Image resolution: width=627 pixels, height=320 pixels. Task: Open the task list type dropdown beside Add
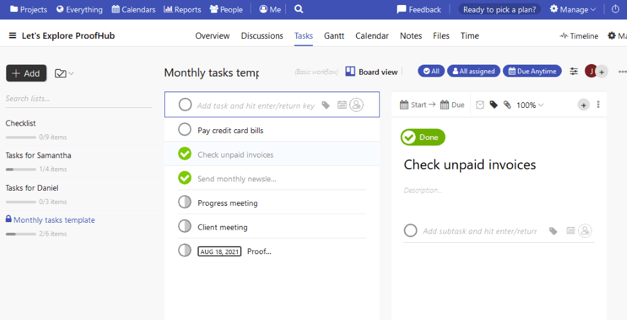[x=65, y=73]
